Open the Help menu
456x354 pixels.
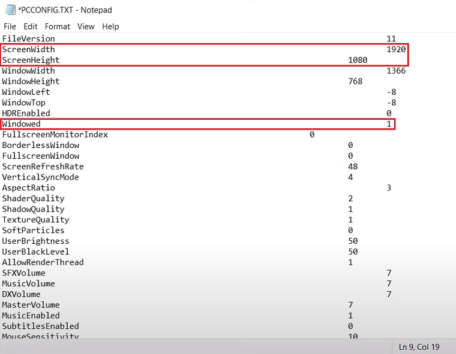pos(110,26)
